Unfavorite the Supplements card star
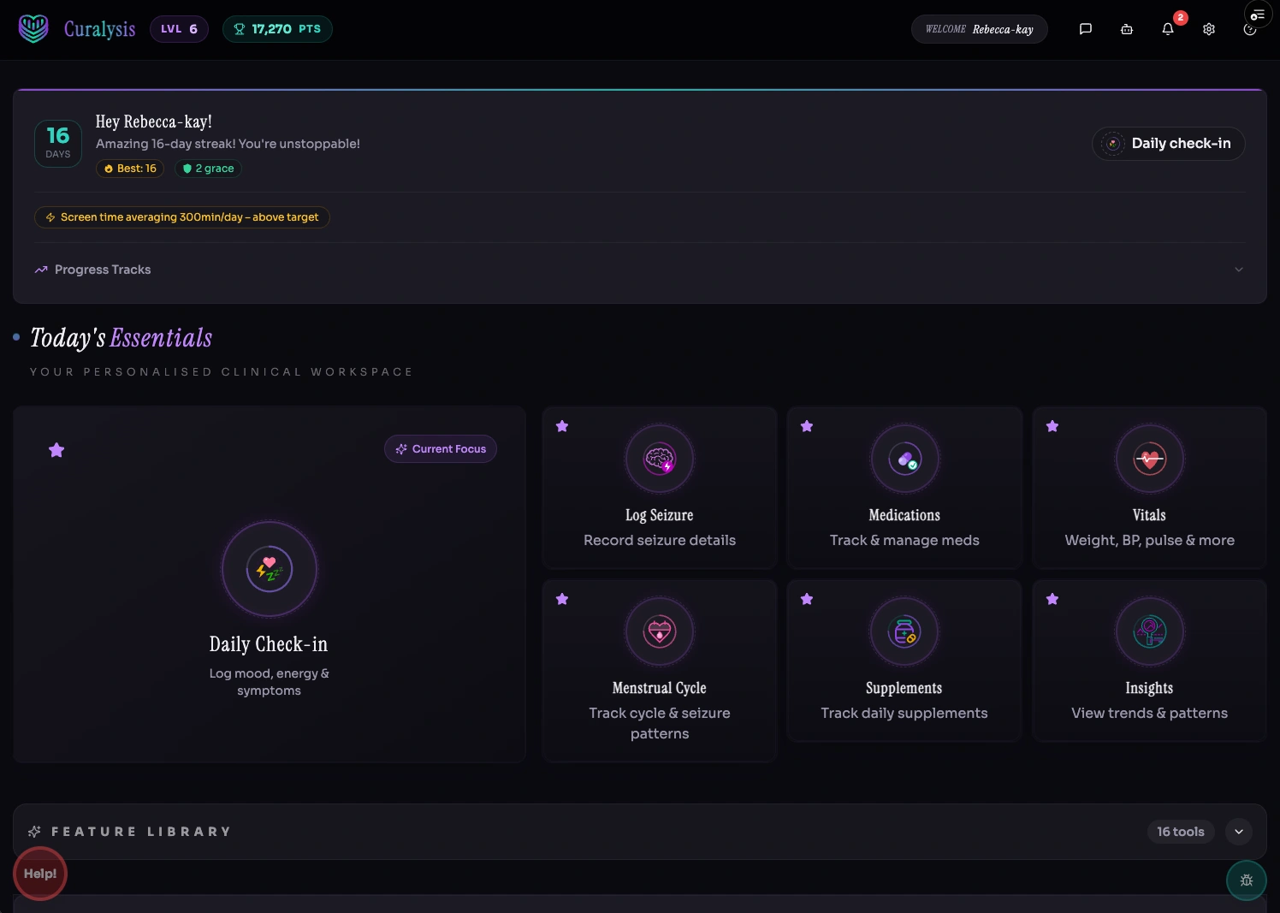 806,599
